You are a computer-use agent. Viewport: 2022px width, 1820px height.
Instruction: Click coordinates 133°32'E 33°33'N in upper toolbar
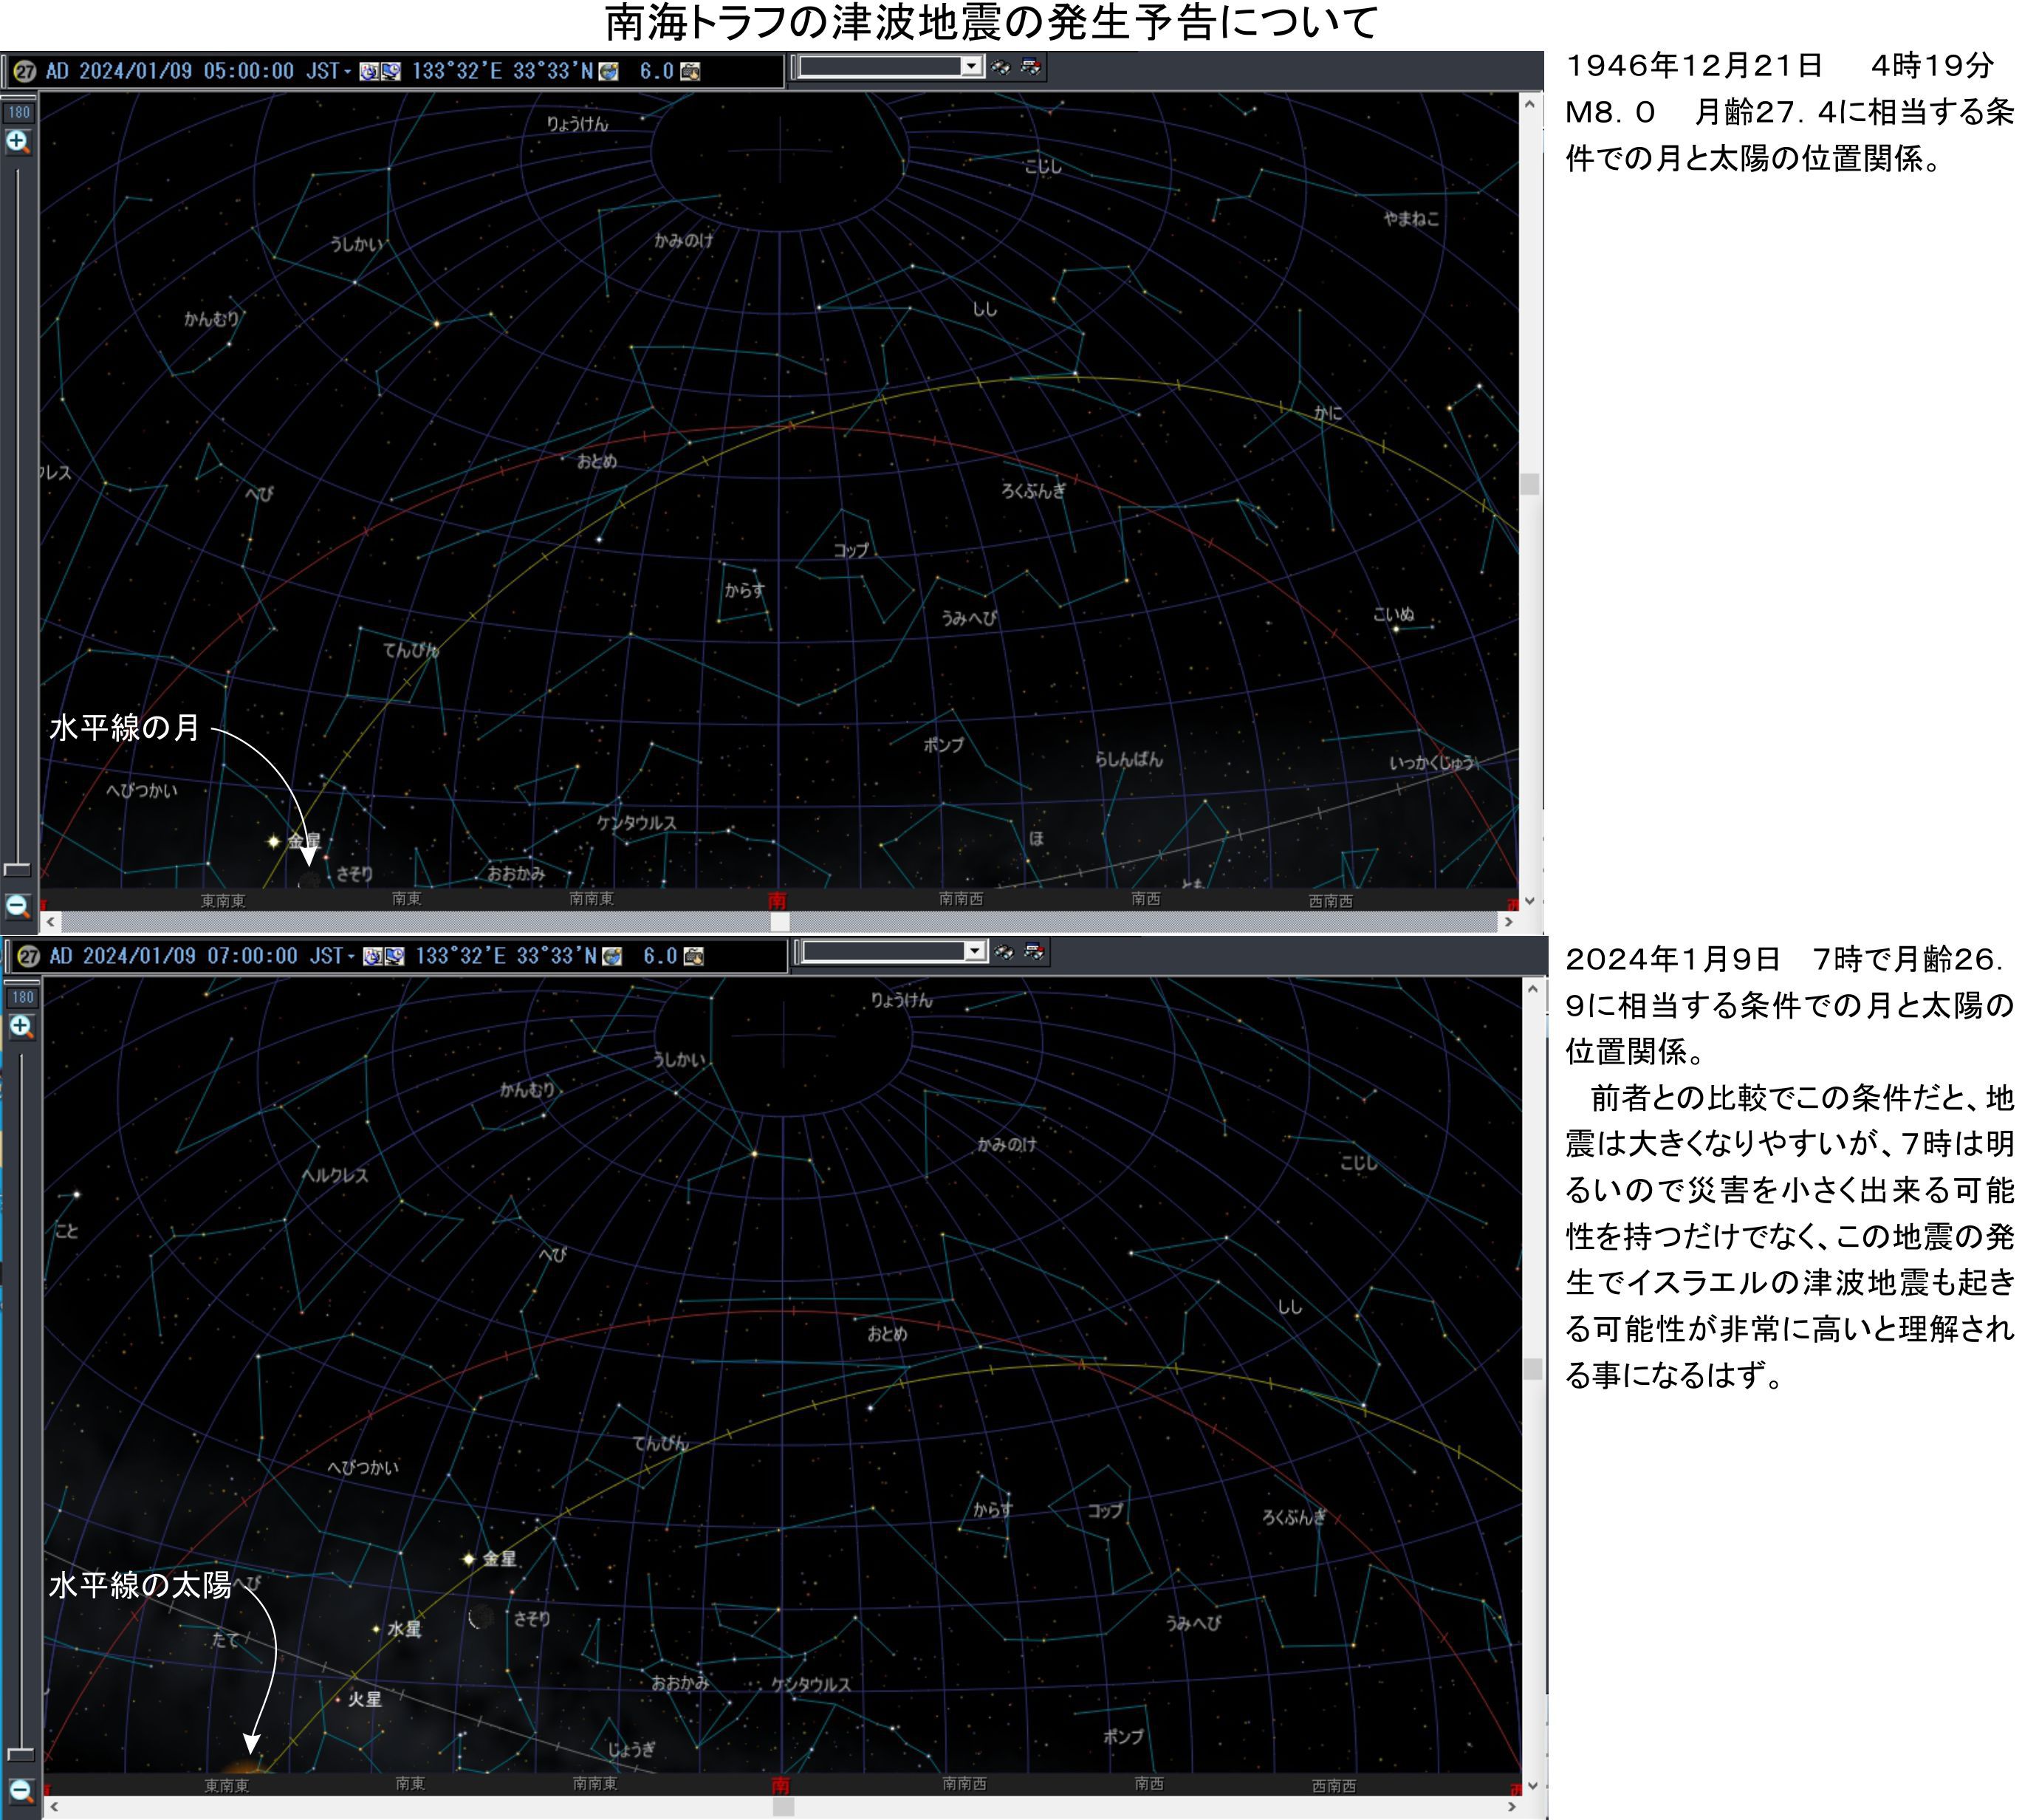click(x=502, y=71)
